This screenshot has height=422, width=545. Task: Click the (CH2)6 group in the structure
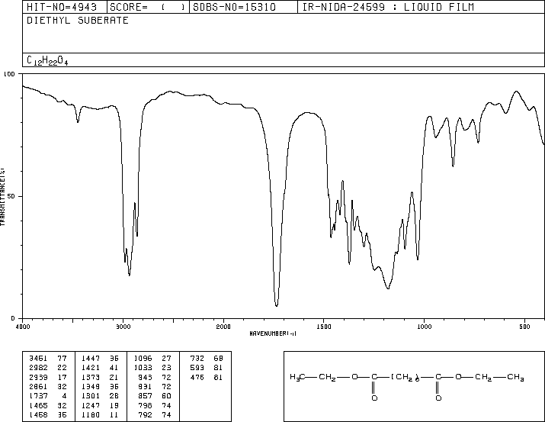406,377
